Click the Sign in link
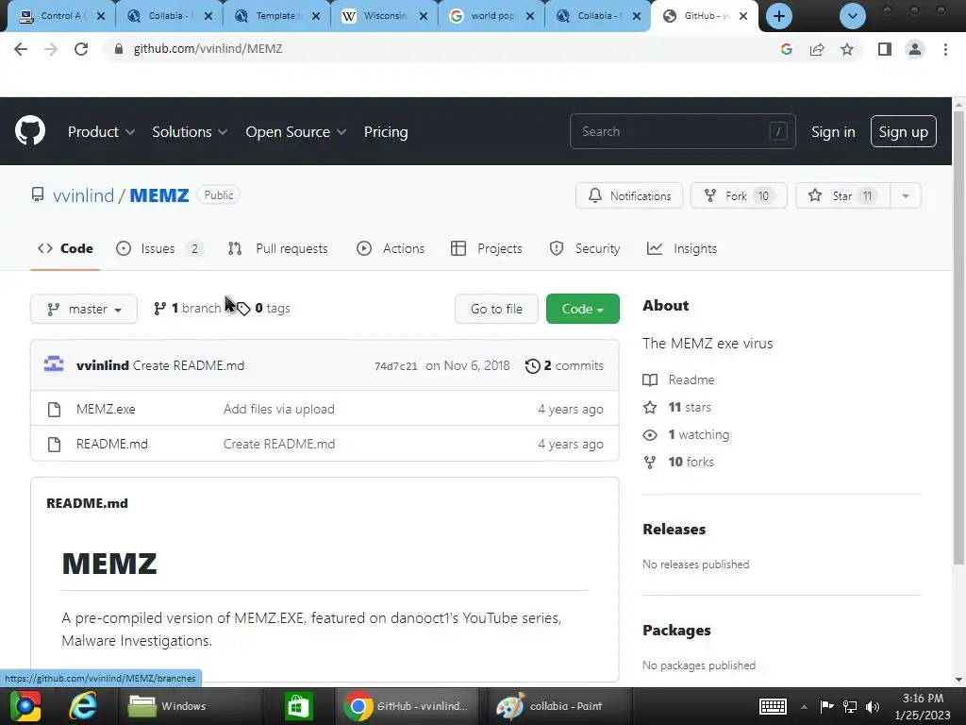The image size is (966, 725). point(833,132)
